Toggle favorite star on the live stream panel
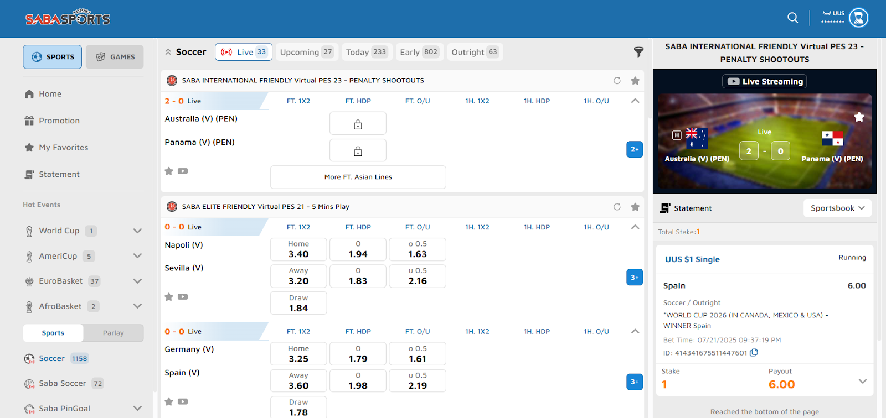Viewport: 886px width, 418px height. [859, 117]
